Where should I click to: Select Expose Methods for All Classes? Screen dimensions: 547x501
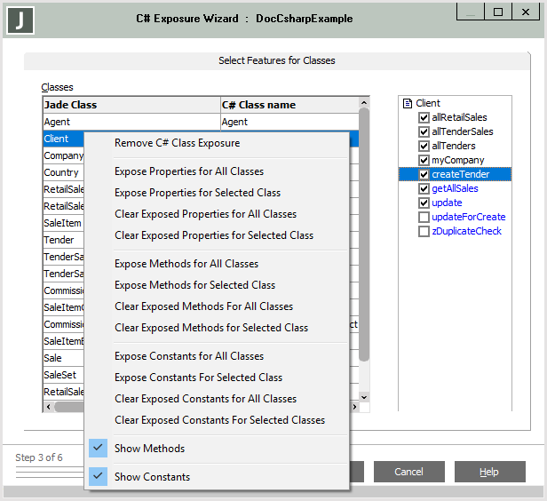pyautogui.click(x=217, y=264)
